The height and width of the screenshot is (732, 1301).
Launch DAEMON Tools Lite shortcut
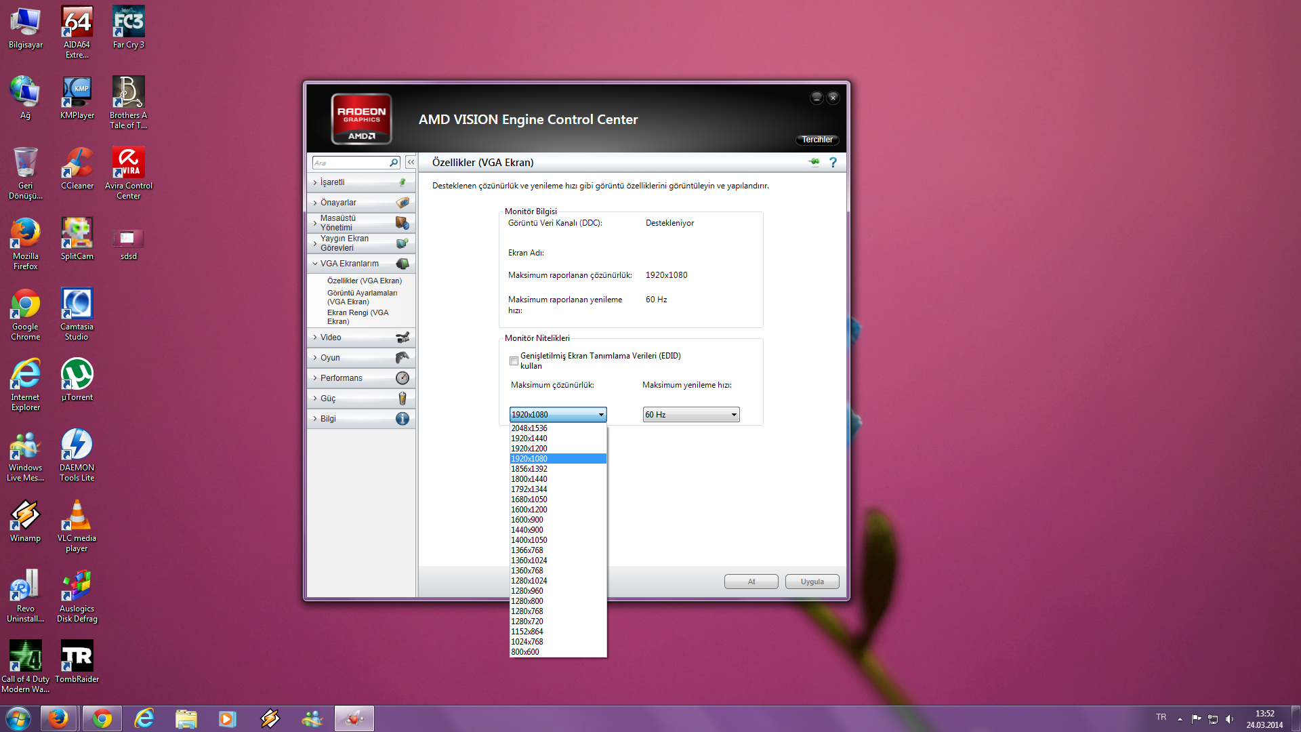77,455
